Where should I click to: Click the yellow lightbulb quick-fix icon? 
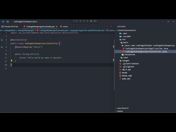click(12, 61)
